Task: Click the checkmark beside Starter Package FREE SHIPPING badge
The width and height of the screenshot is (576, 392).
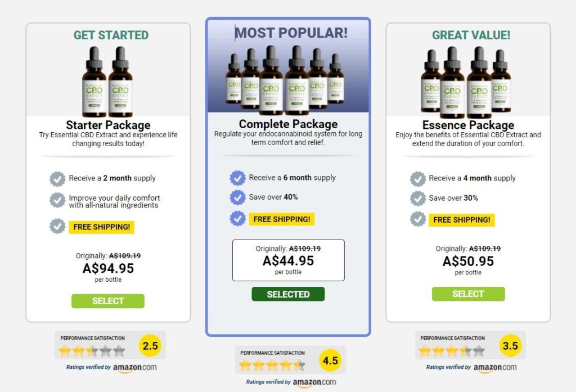Action: [58, 227]
